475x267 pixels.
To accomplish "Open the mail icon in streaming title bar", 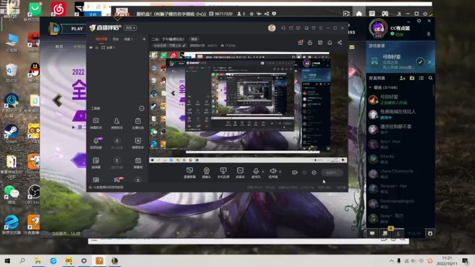I will [x=291, y=28].
